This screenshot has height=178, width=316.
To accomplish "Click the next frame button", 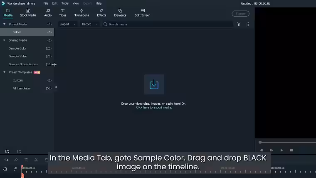I will 272,150.
